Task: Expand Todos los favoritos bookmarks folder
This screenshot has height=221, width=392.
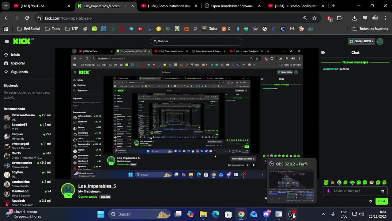Action: pyautogui.click(x=370, y=29)
